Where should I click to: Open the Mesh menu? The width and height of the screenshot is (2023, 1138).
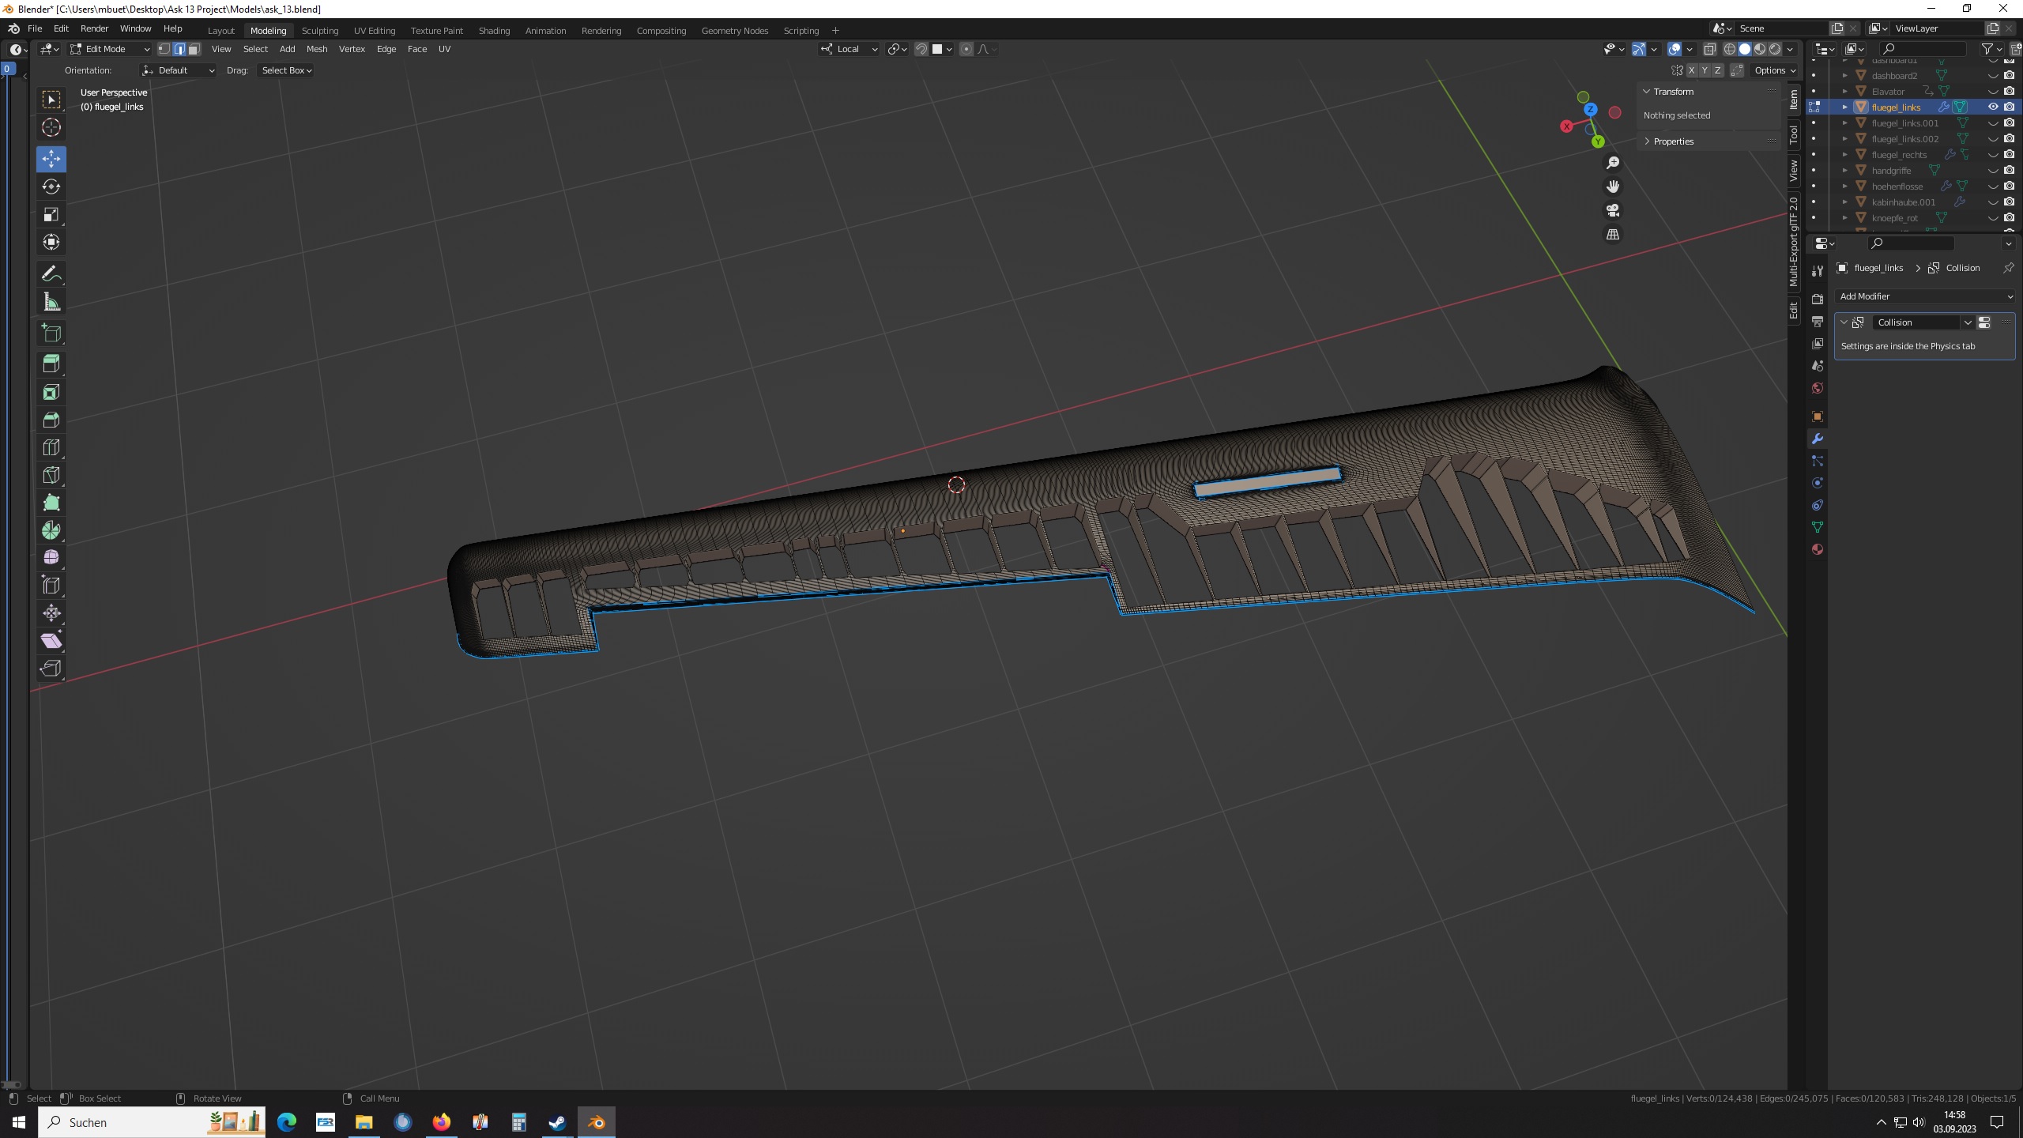316,49
